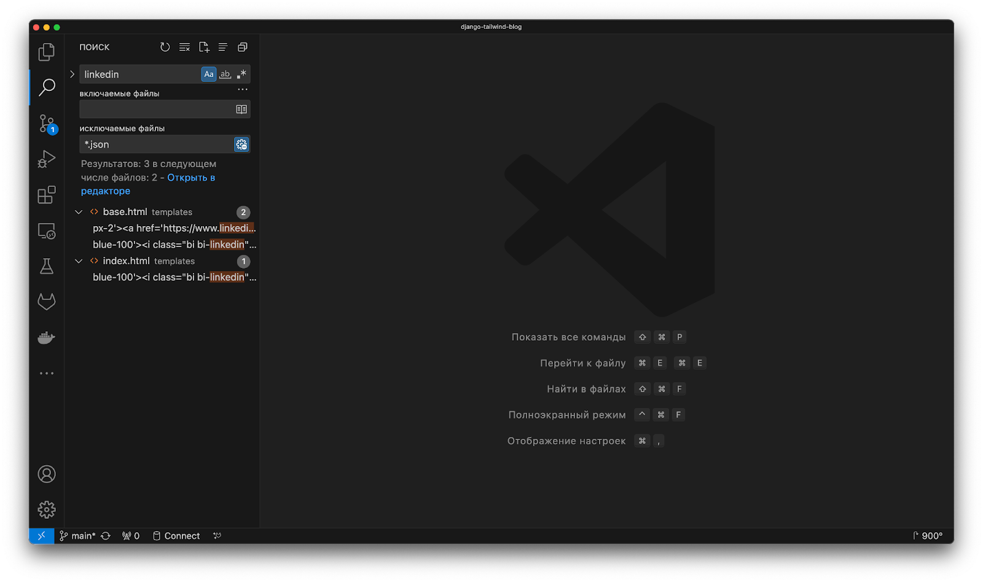Open the Explorer view in activity bar
The width and height of the screenshot is (983, 582).
click(x=47, y=52)
